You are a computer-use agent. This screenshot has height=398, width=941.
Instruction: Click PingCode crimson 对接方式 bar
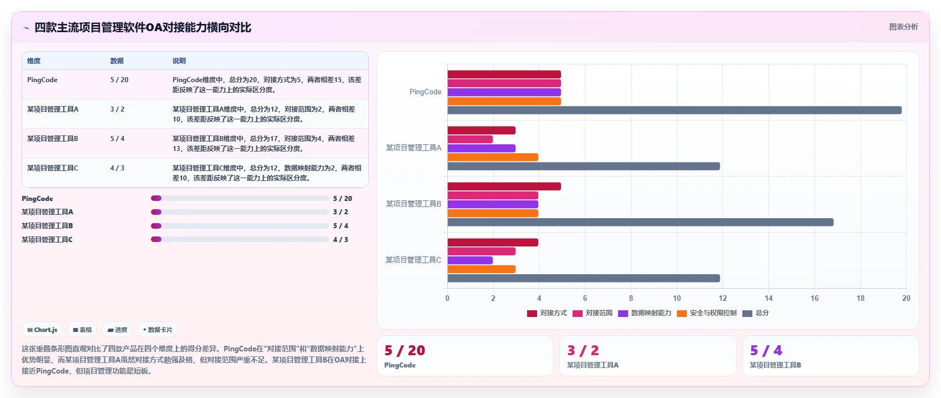click(504, 74)
